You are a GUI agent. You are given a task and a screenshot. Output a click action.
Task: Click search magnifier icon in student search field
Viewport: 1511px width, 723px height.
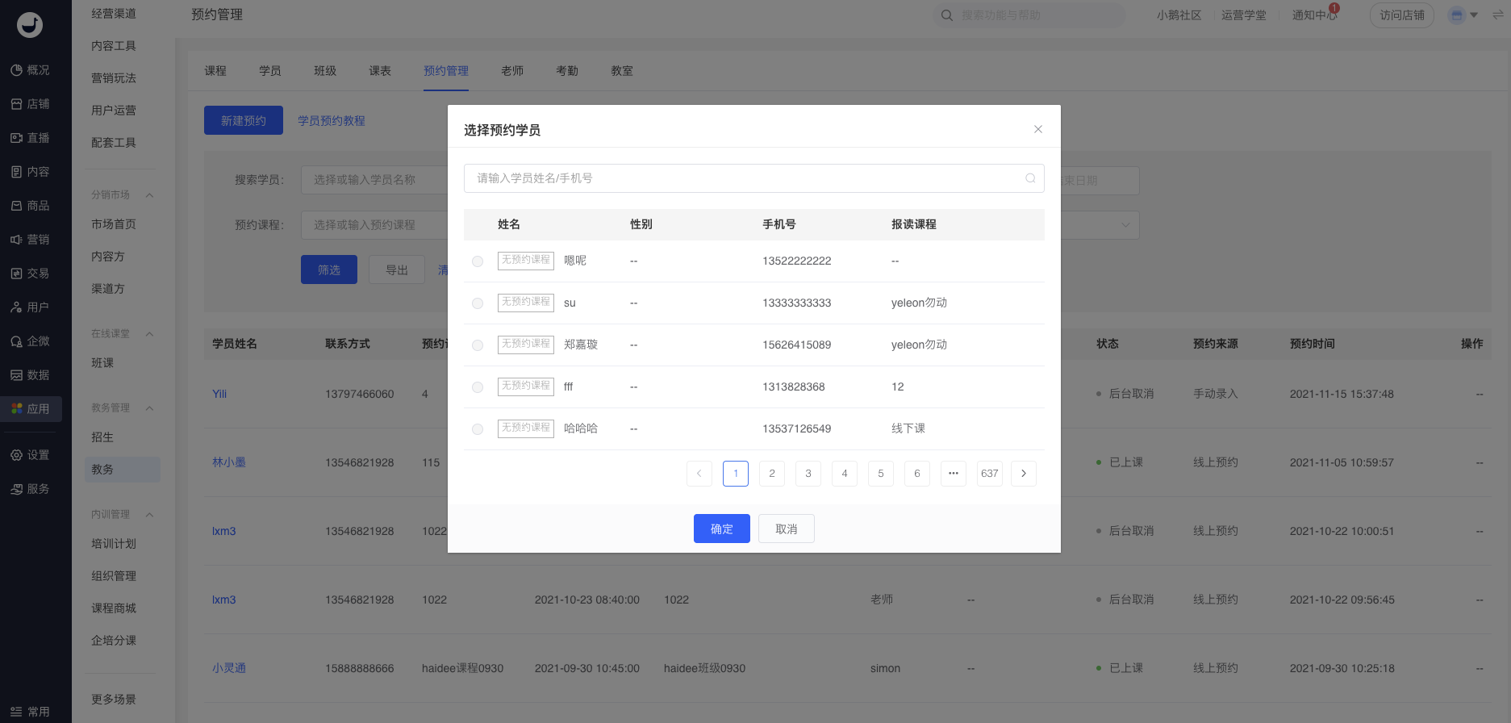pos(1030,178)
